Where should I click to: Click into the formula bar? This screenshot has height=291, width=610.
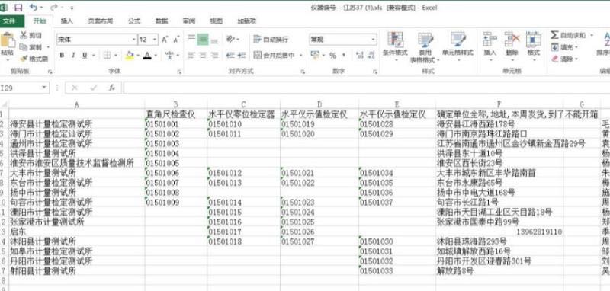pos(366,88)
